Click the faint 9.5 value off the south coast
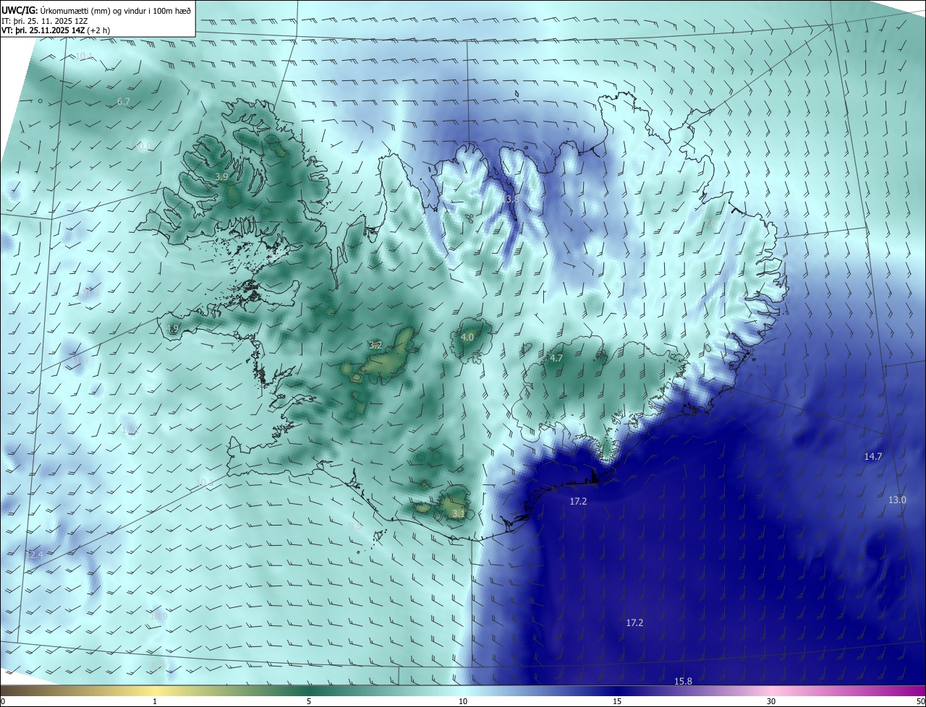The width and height of the screenshot is (926, 707). [x=355, y=526]
